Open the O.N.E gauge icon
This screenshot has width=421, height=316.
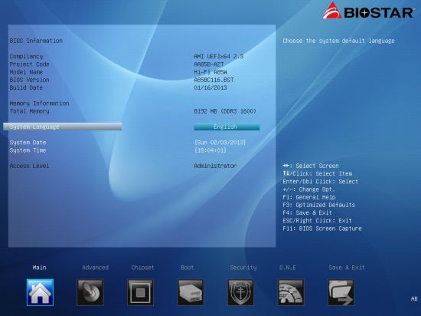tap(291, 292)
